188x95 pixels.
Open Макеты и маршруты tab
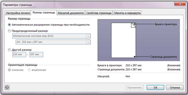click(x=127, y=13)
